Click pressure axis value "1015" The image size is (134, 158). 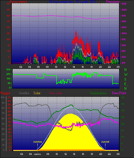click(x=124, y=16)
